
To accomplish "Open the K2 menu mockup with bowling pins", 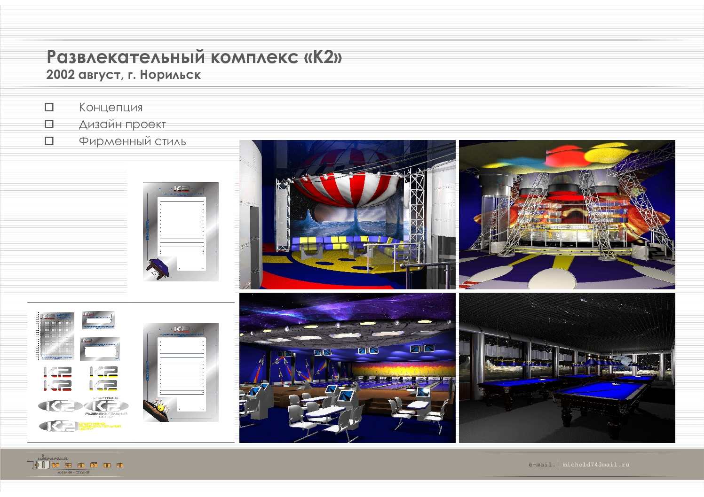I will 181,372.
